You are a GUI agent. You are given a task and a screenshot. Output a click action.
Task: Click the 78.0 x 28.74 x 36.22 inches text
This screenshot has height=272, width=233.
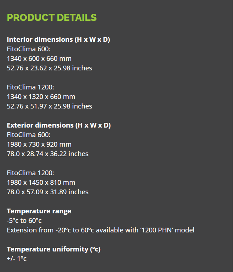pyautogui.click(x=48, y=154)
